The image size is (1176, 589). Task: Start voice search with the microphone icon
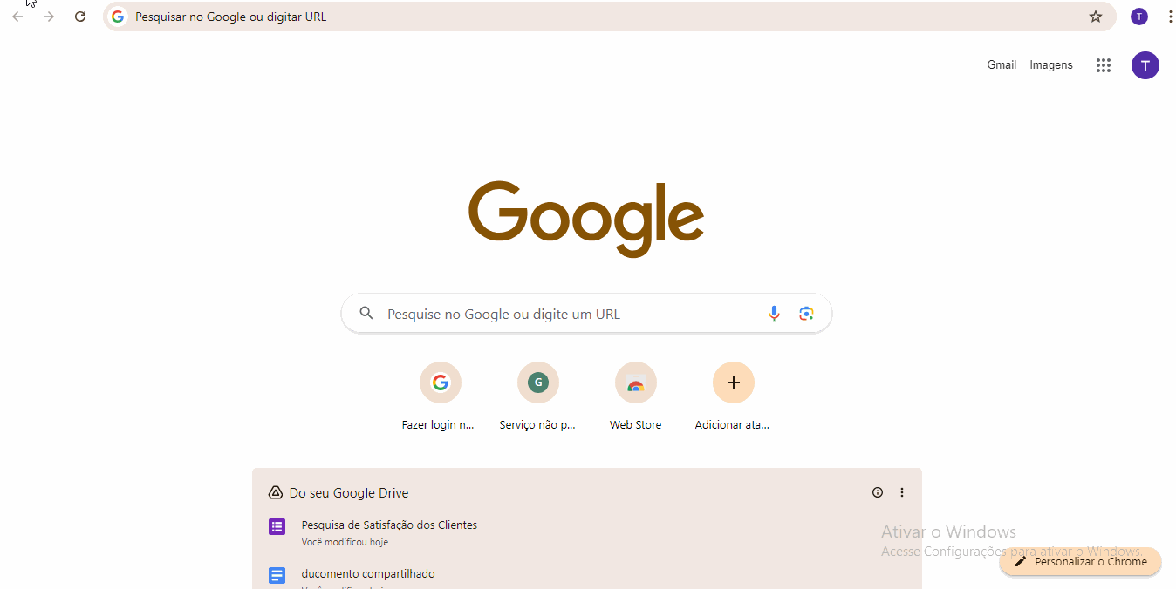(774, 314)
